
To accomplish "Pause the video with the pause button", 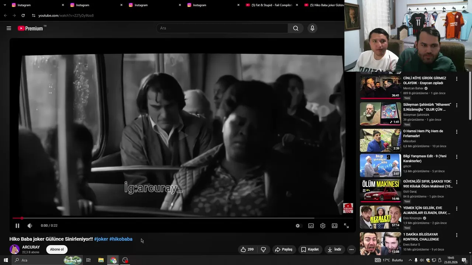I will click(x=17, y=226).
